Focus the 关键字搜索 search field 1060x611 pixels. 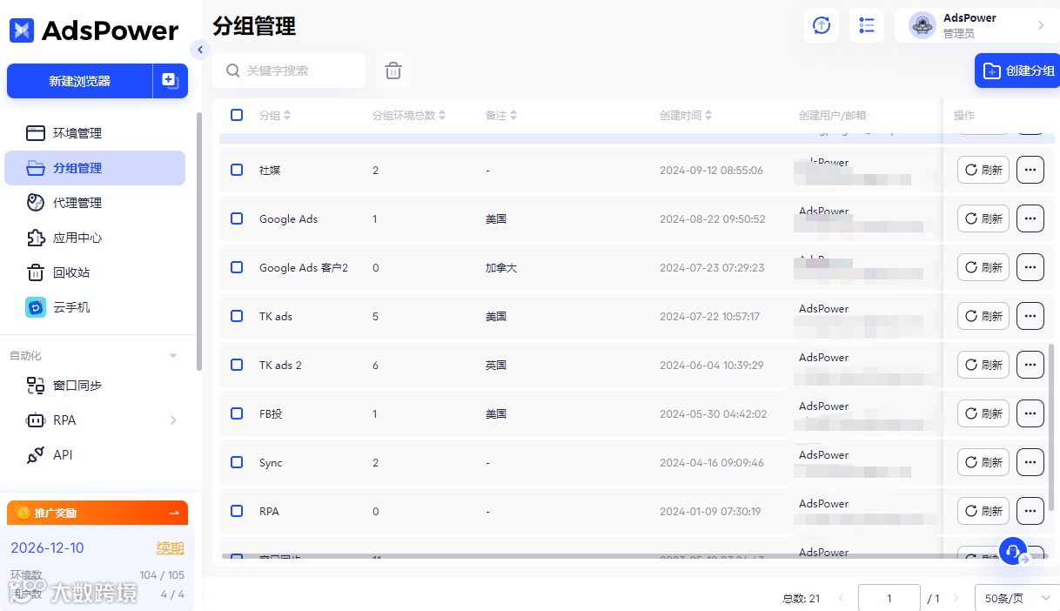point(289,70)
